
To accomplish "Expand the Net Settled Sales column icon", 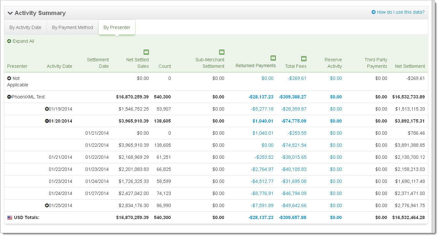I will coord(146,52).
